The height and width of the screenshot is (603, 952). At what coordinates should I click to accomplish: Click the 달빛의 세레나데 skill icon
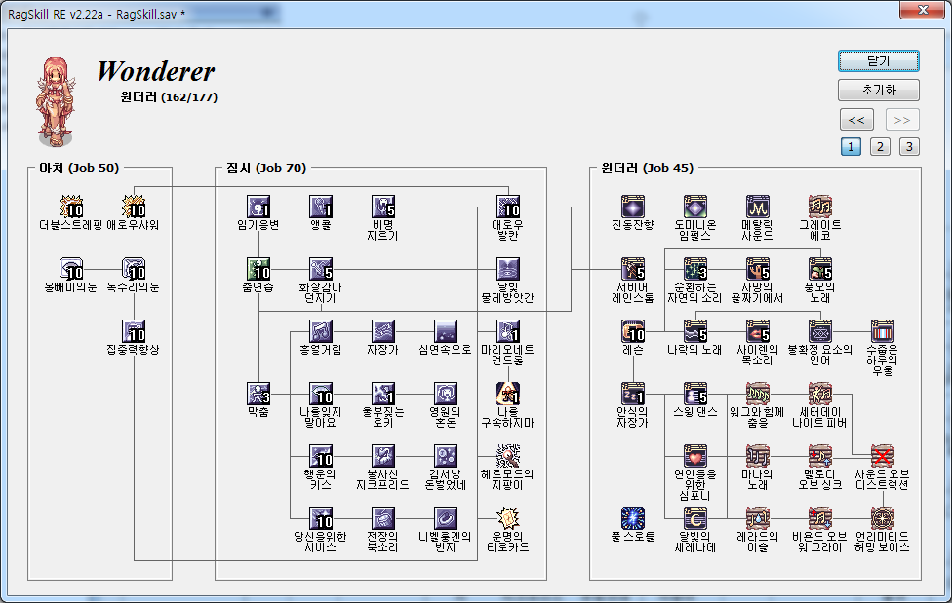[695, 518]
